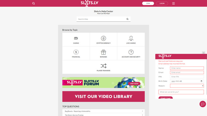Select the Casino topic icon
Image resolution: width=207 pixels, height=116 pixels.
click(x=76, y=38)
